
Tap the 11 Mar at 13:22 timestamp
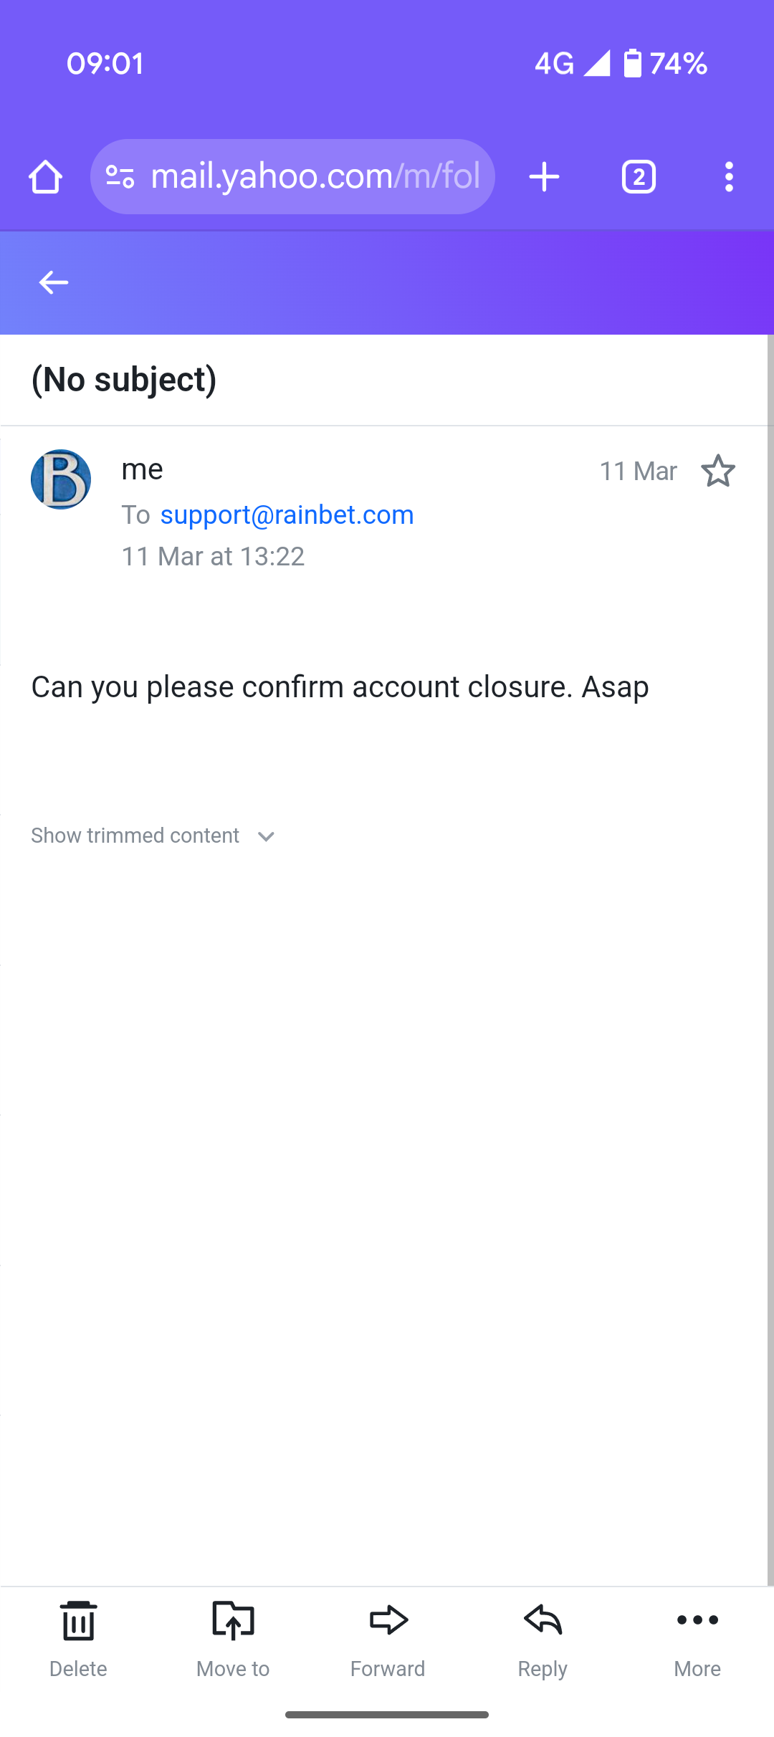(x=213, y=556)
